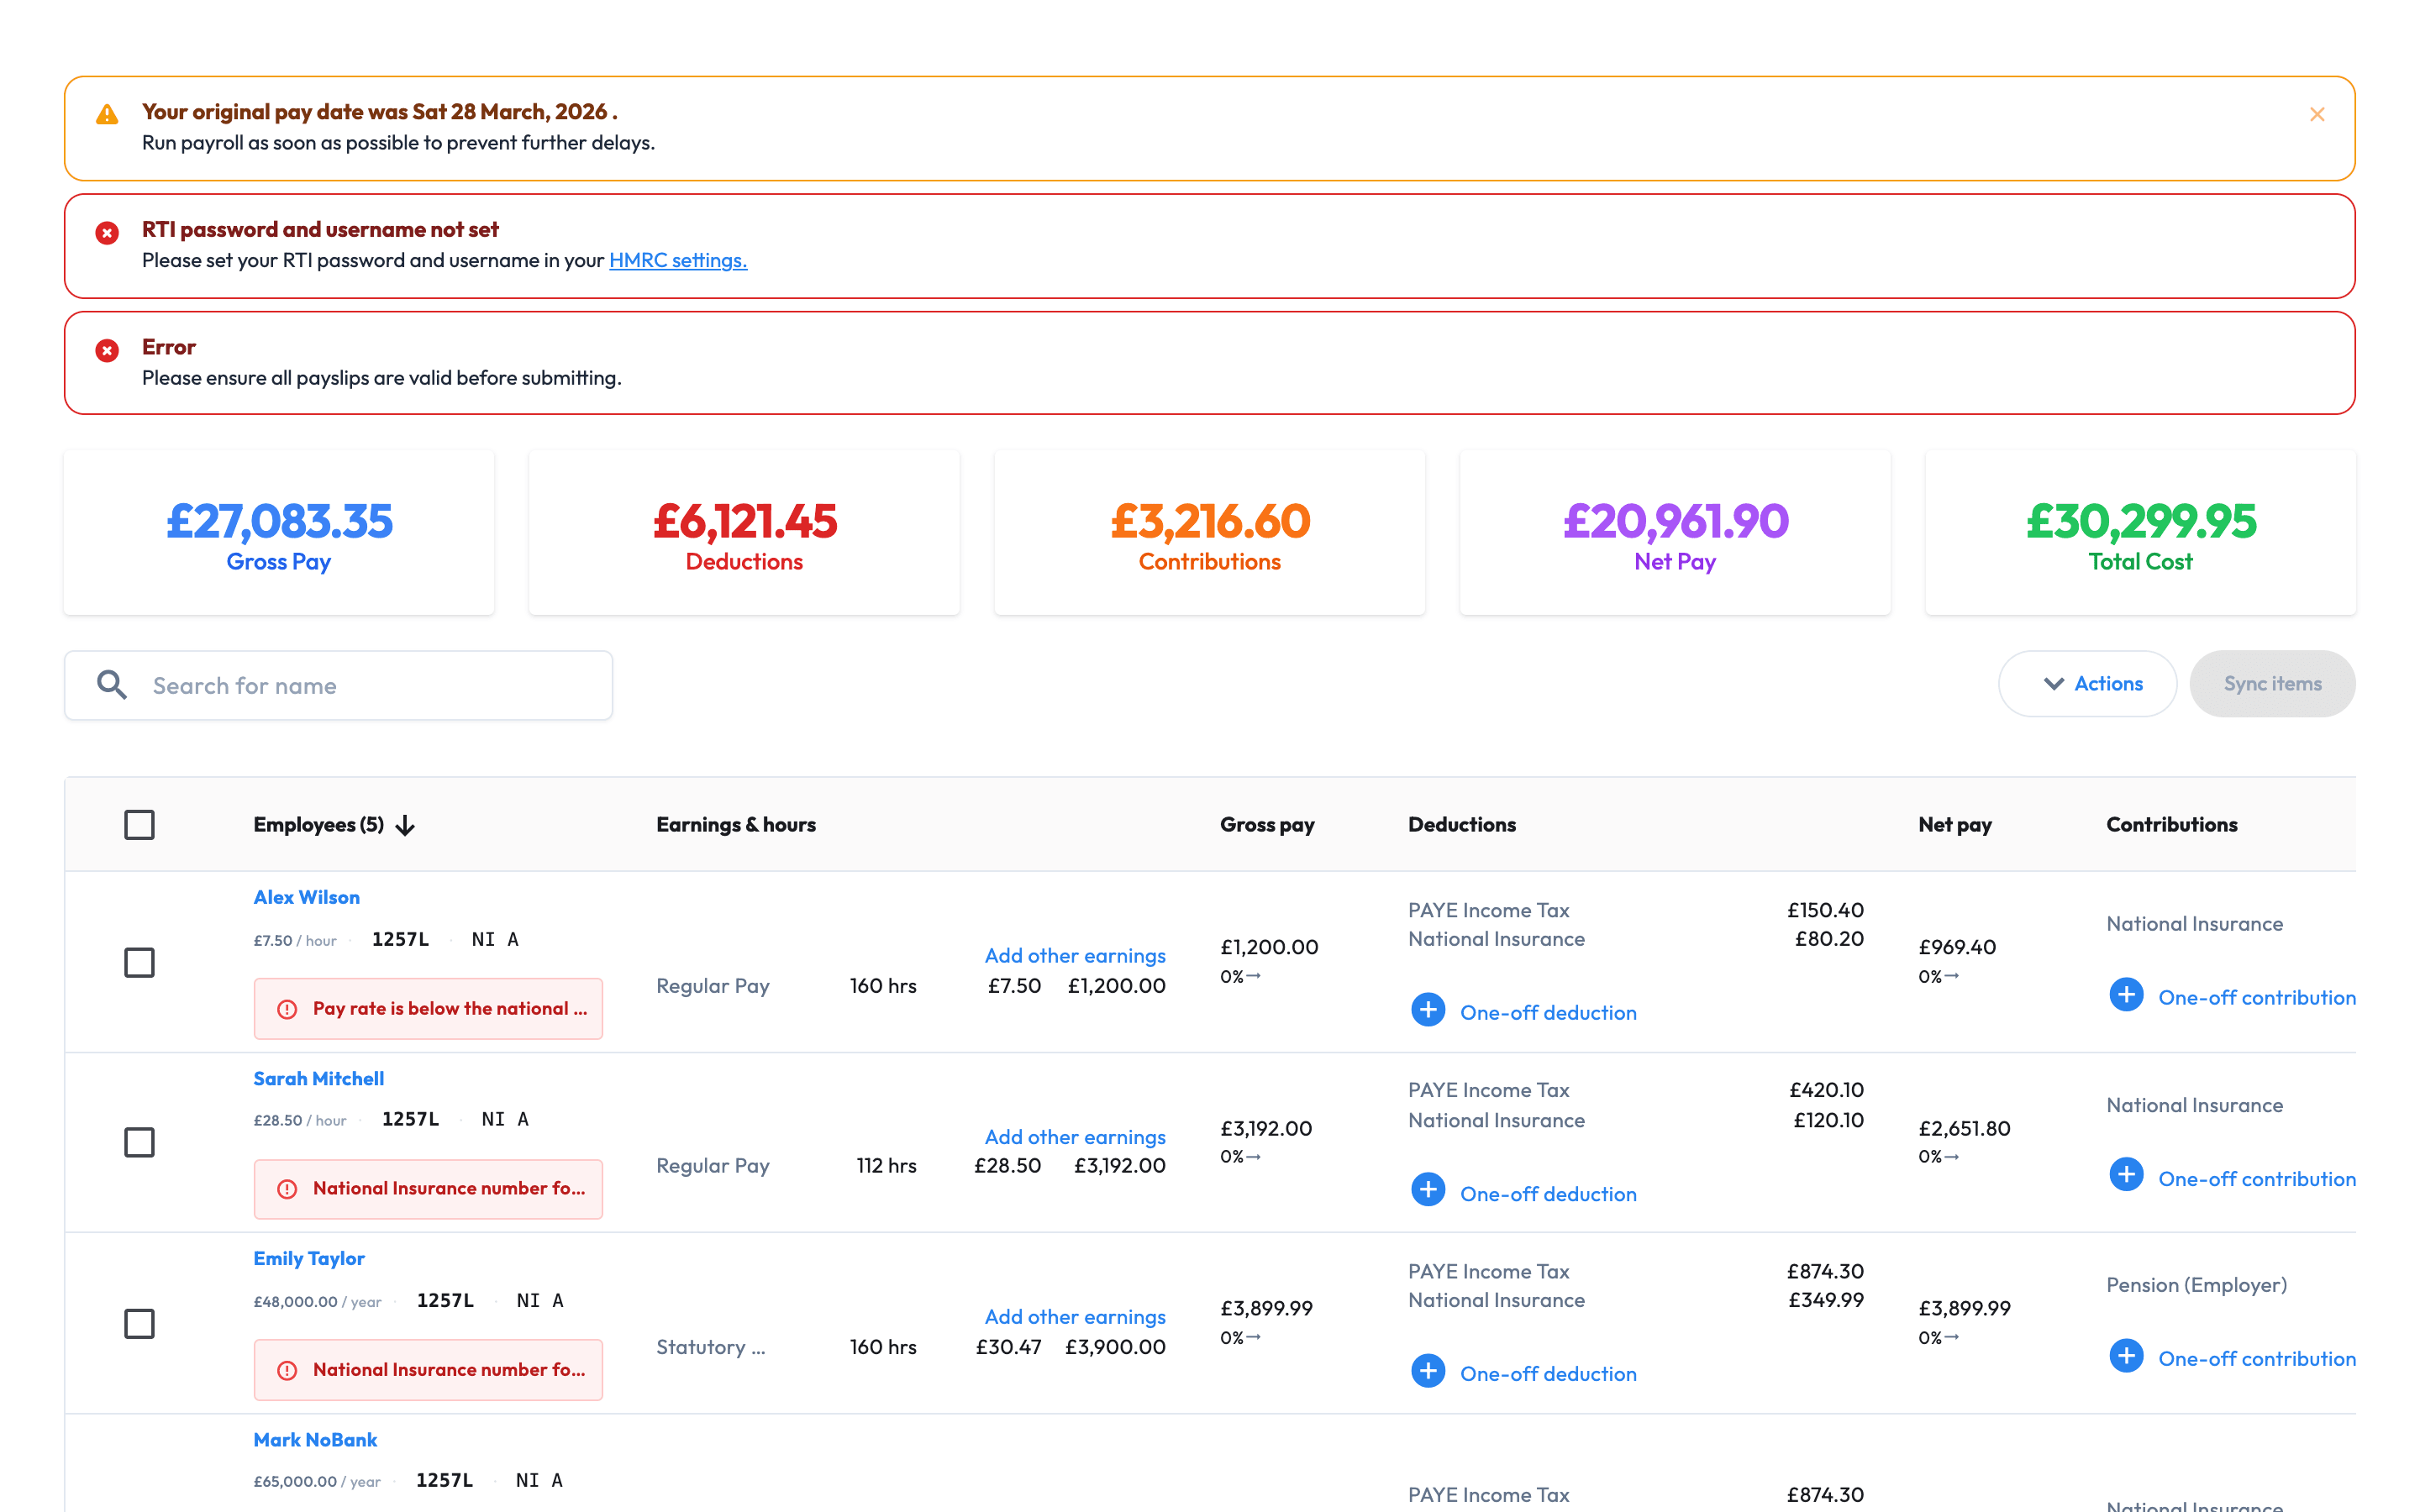Select Sarah Mitchell's row checkbox

coord(139,1142)
